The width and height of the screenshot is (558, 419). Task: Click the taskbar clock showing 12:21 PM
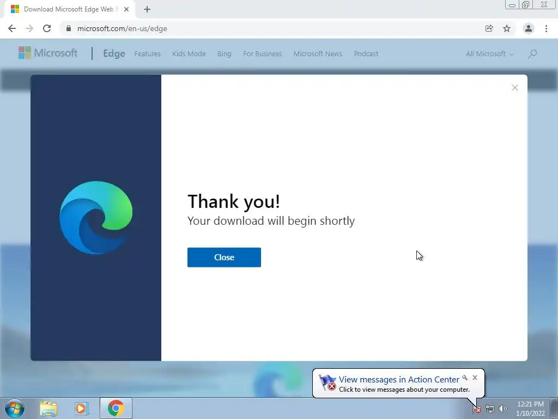point(530,409)
